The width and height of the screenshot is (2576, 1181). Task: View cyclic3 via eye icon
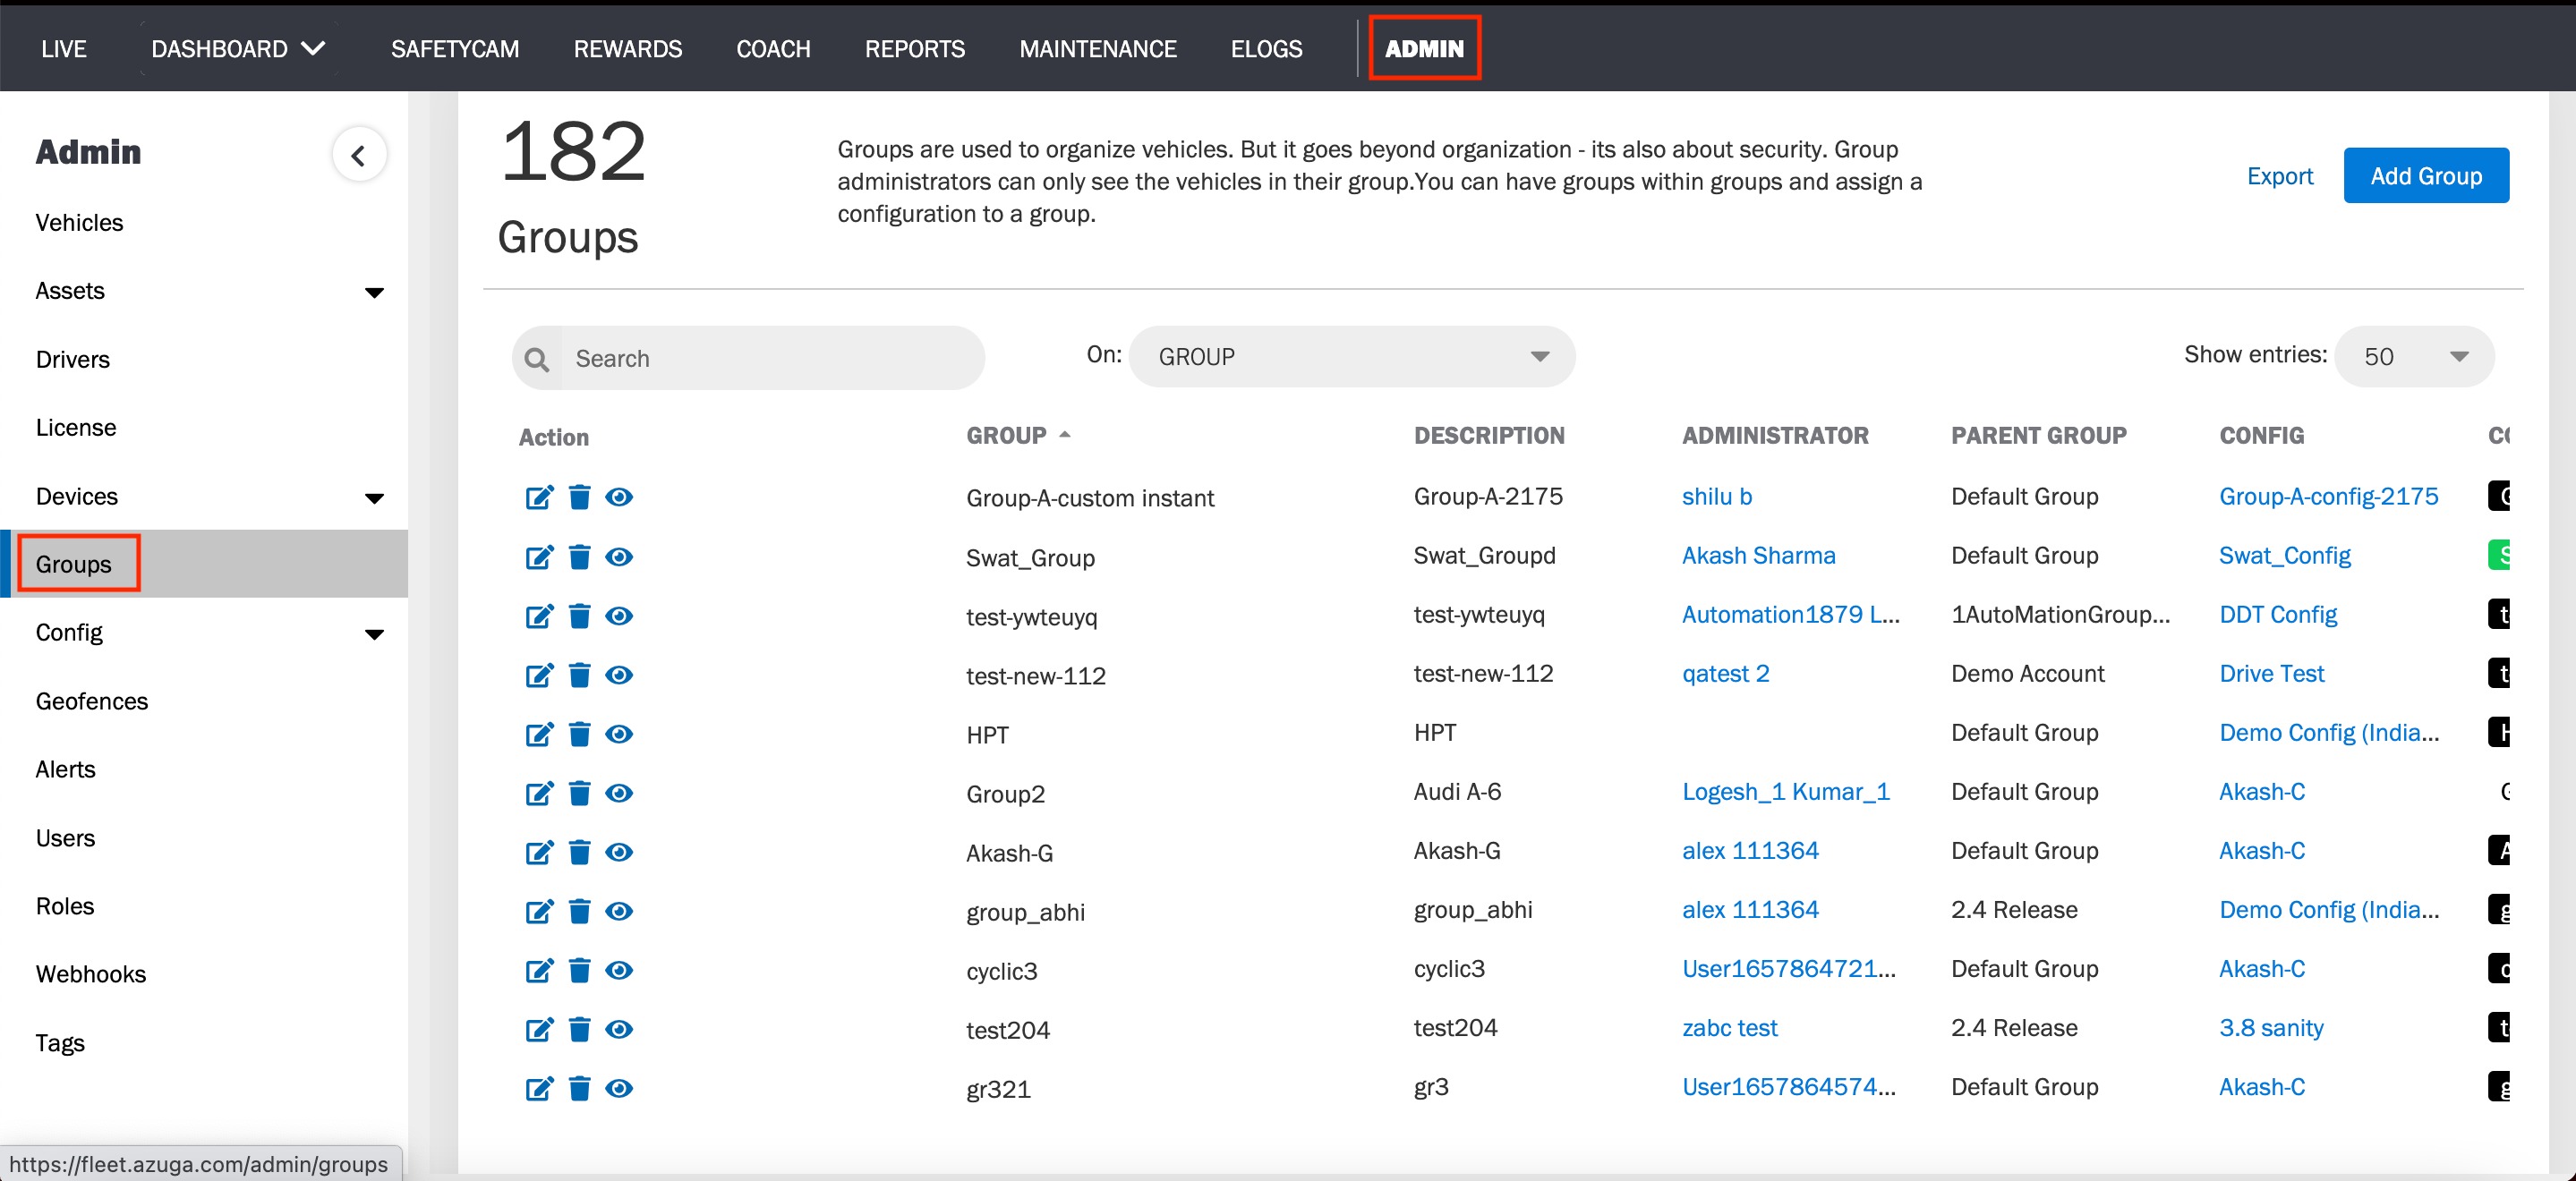pos(619,969)
